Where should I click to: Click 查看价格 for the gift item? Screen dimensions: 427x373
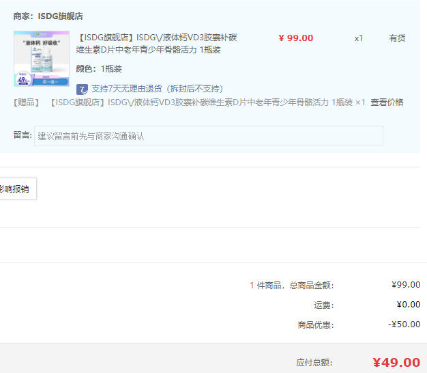point(387,102)
